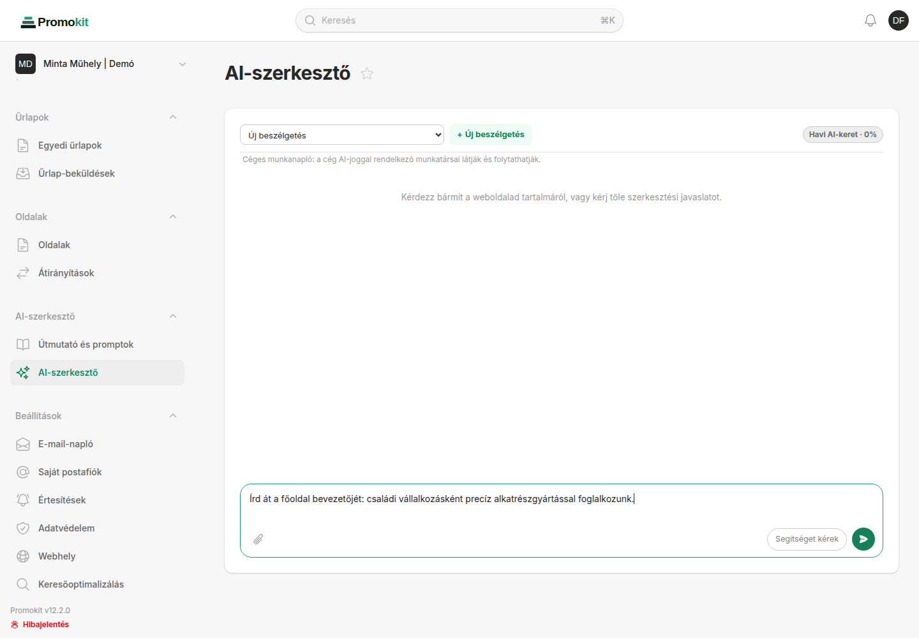The image size is (919, 638).
Task: Focus the Keresés search field
Action: point(459,20)
